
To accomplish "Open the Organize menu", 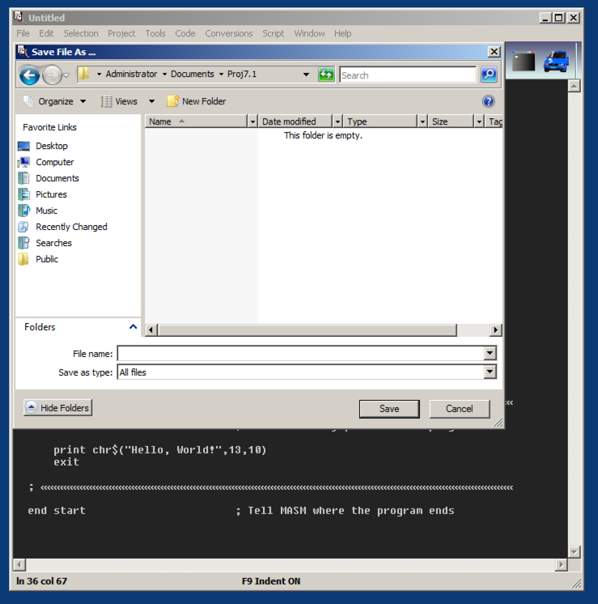I will [54, 101].
